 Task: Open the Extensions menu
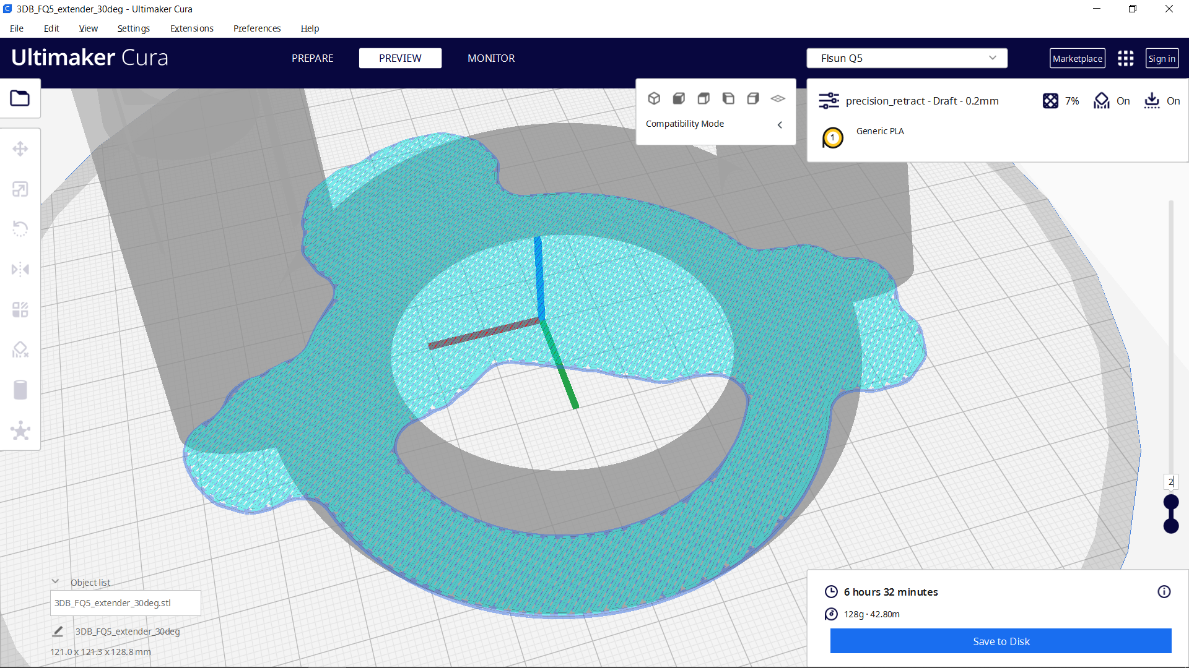191,28
